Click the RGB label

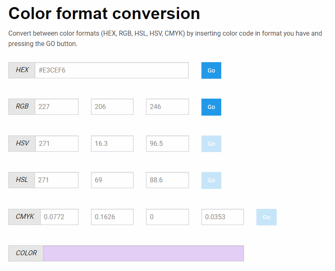[x=22, y=106]
